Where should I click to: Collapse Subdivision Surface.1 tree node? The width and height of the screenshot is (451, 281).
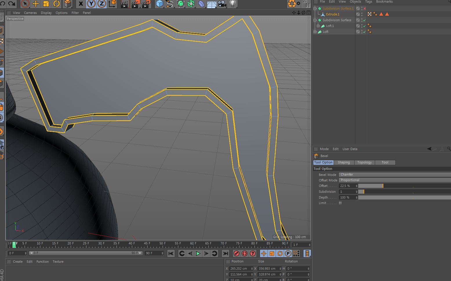click(x=315, y=8)
